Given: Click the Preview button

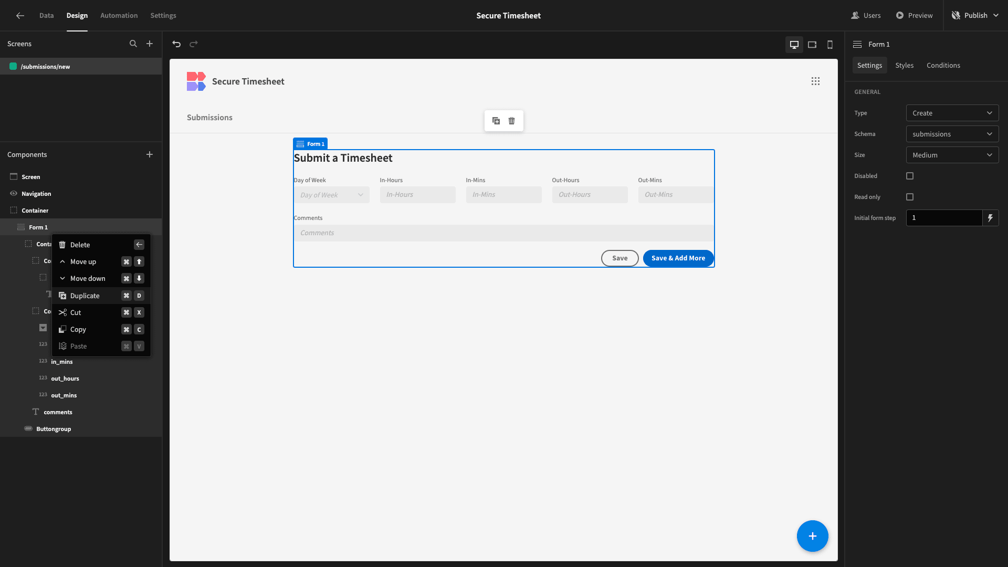Looking at the screenshot, I should [x=914, y=16].
